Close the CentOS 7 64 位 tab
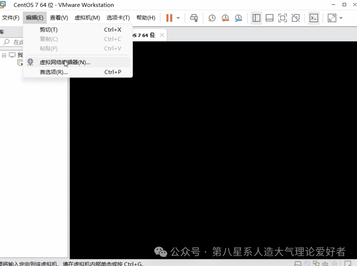This screenshot has height=266, width=357. coord(162,35)
